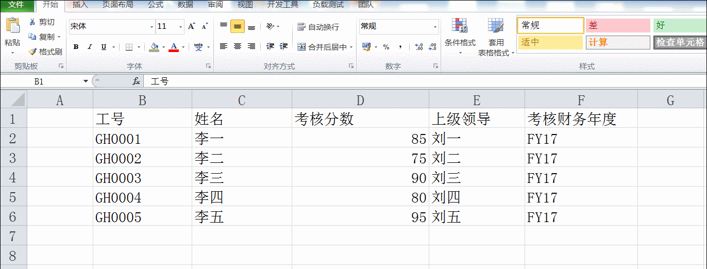Image resolution: width=707 pixels, height=269 pixels.
Task: Switch to the View (视图) tab
Action: click(x=245, y=5)
